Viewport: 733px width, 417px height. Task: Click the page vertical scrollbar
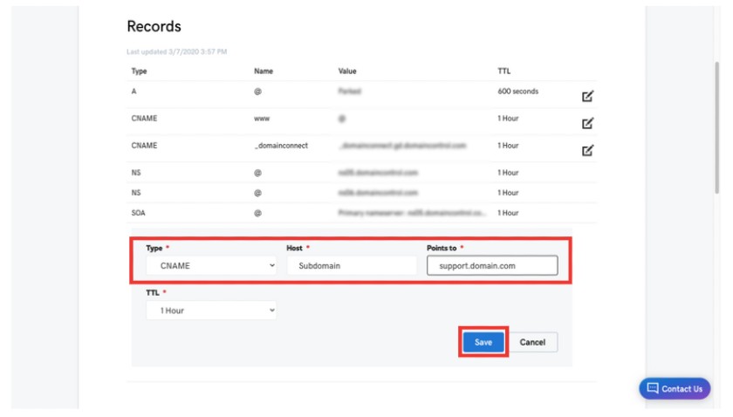pyautogui.click(x=716, y=127)
